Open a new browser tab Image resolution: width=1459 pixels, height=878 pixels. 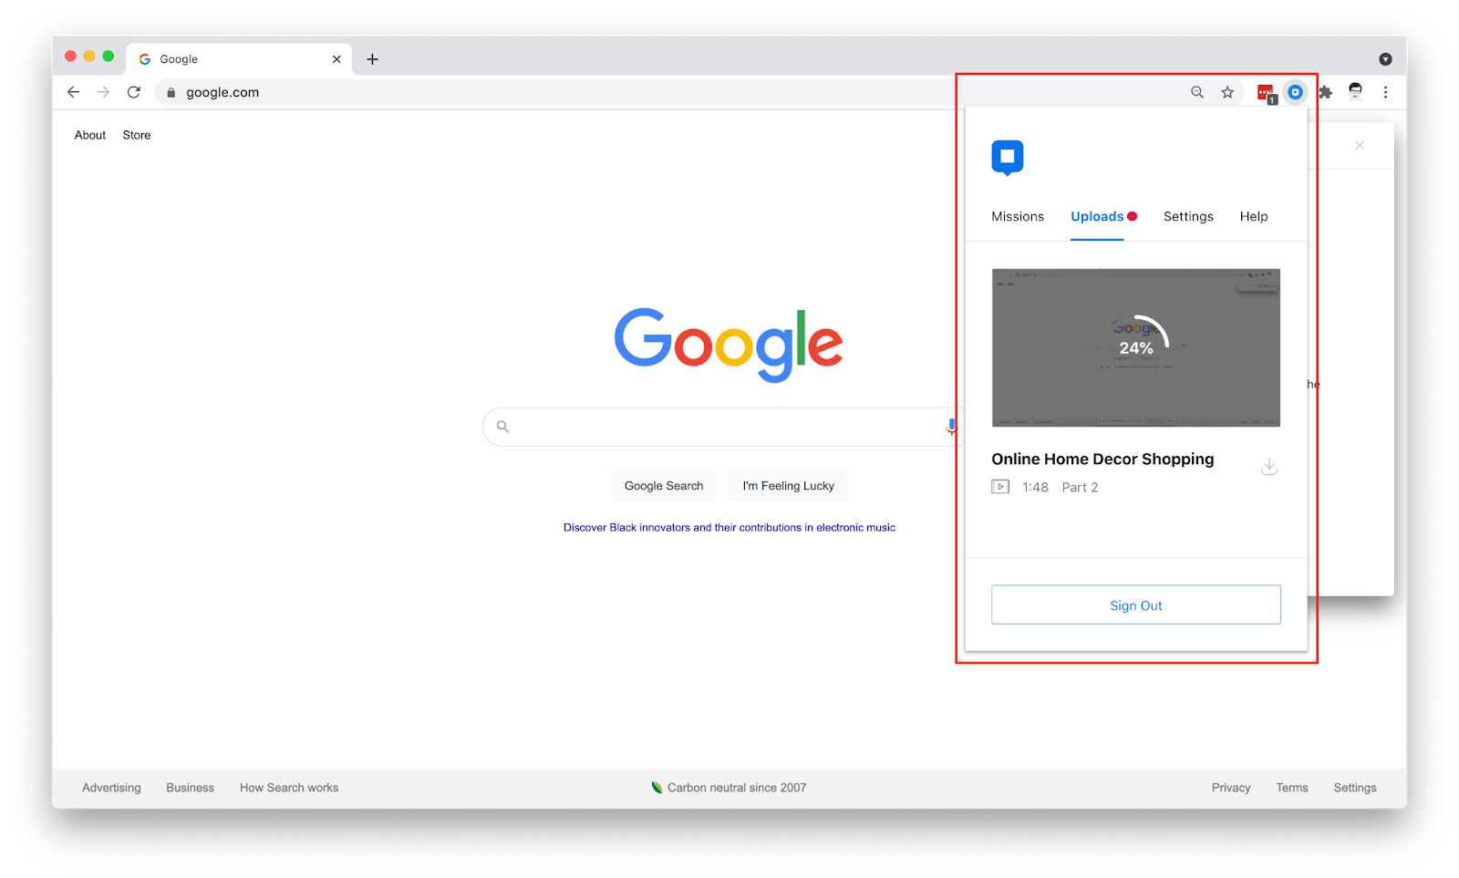pos(372,59)
